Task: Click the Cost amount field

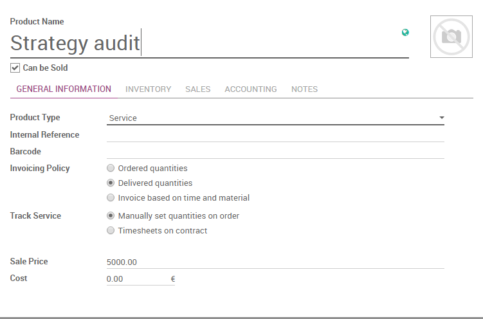Action: [x=136, y=279]
